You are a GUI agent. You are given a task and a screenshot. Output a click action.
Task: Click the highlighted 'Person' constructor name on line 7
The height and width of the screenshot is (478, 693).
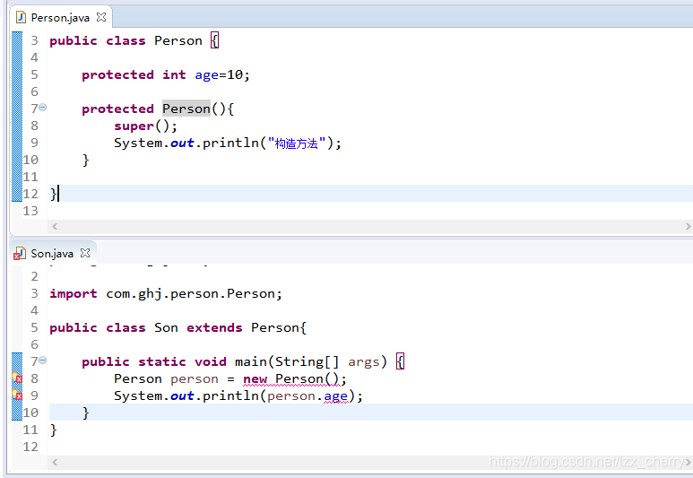[186, 109]
